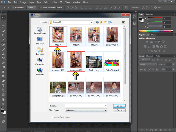Switch to the Paths tab
Viewport: 176px width, 132px height.
158,56
